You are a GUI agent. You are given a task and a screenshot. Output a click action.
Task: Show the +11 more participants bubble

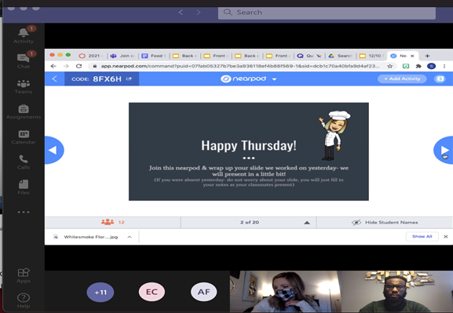pos(100,292)
